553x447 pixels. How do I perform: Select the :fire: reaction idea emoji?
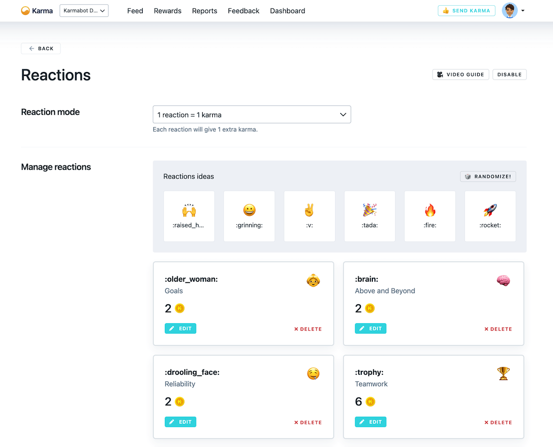point(430,216)
